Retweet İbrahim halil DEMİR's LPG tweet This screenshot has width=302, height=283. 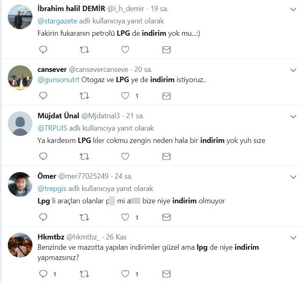click(x=84, y=50)
